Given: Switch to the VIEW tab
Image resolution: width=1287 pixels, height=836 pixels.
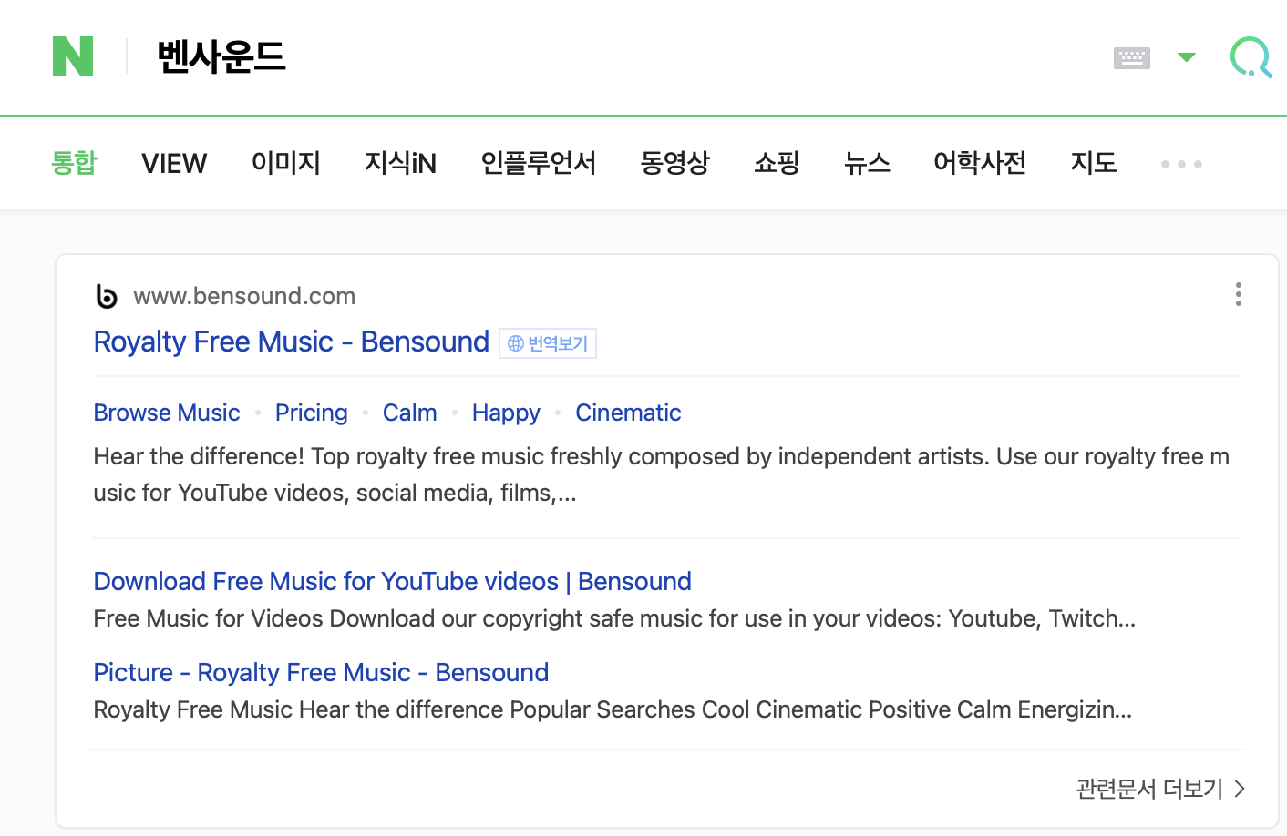Looking at the screenshot, I should [174, 164].
